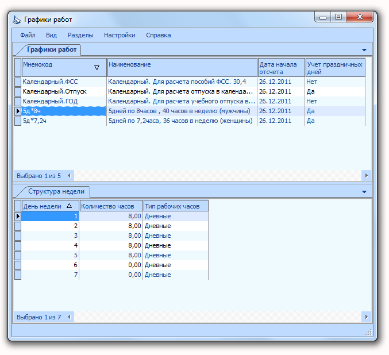389x355 pixels.
Task: Sort by Тип рабочих часов column
Action: tap(176, 206)
